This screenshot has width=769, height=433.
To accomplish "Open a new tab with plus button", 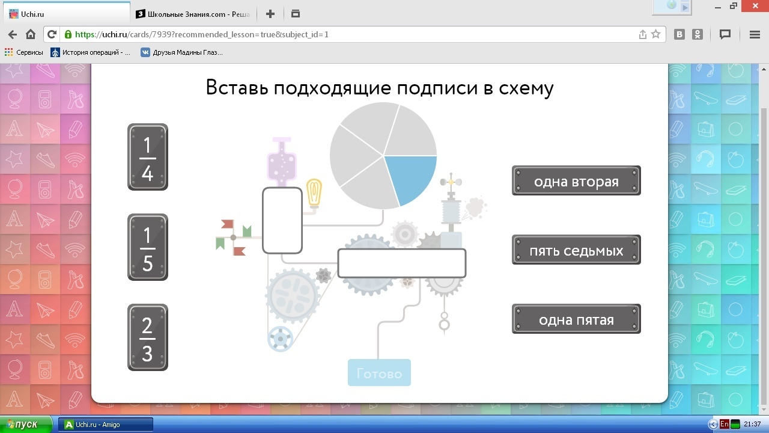I will pos(270,14).
